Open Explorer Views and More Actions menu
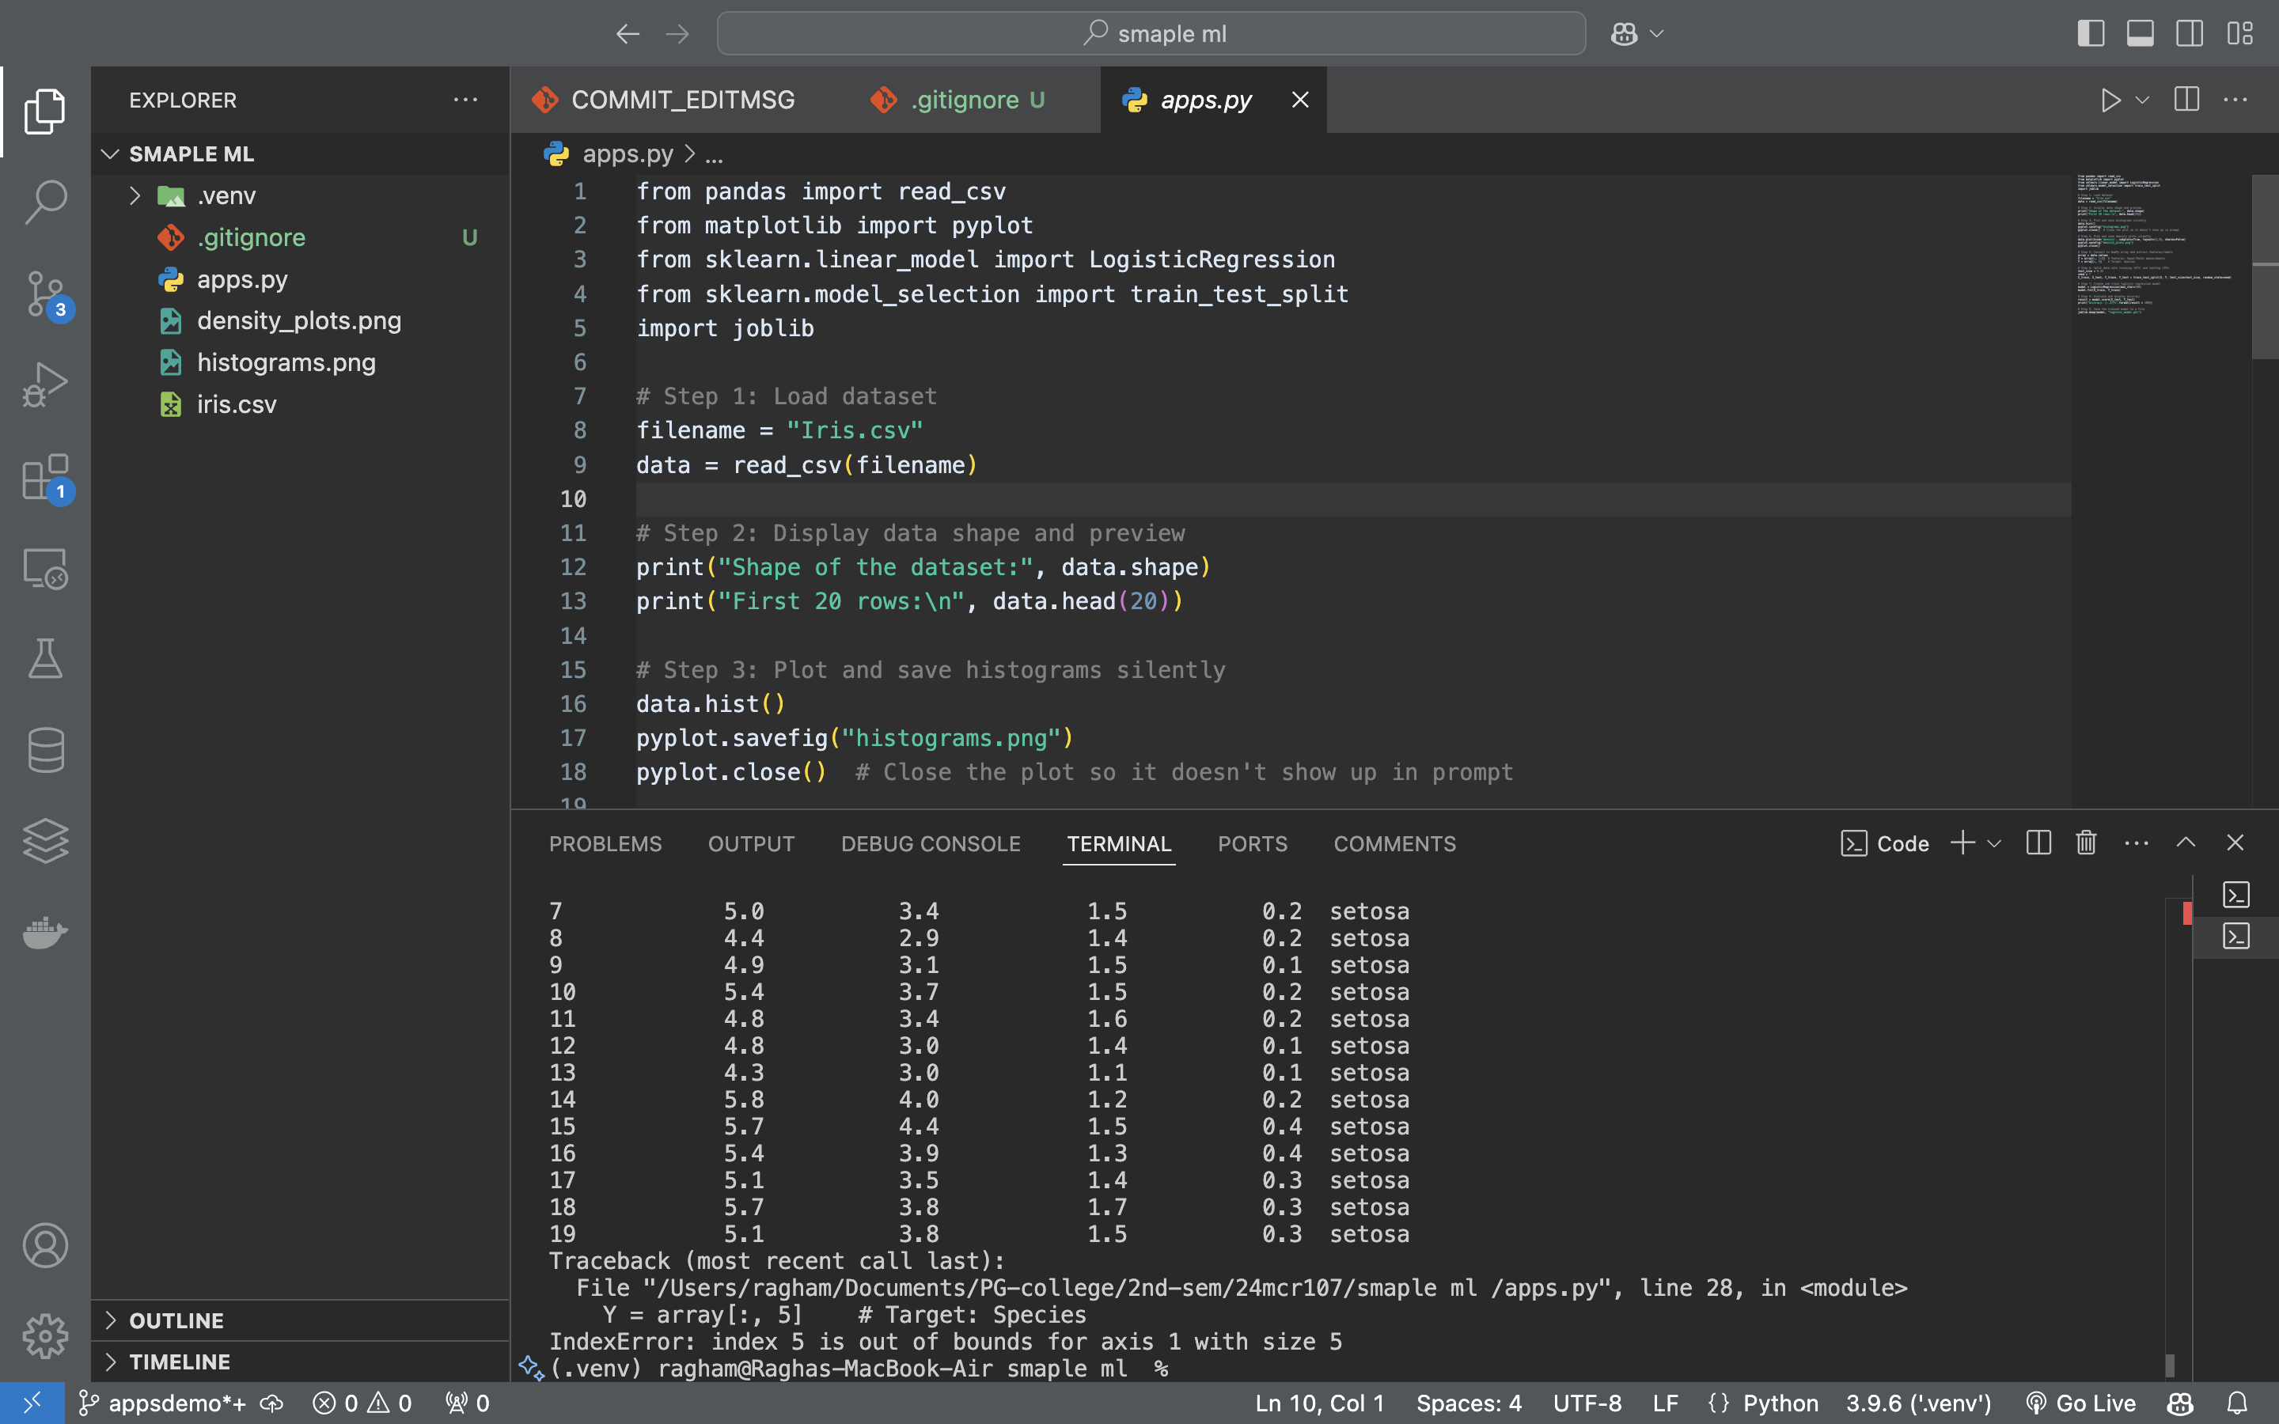This screenshot has width=2279, height=1424. 465,100
